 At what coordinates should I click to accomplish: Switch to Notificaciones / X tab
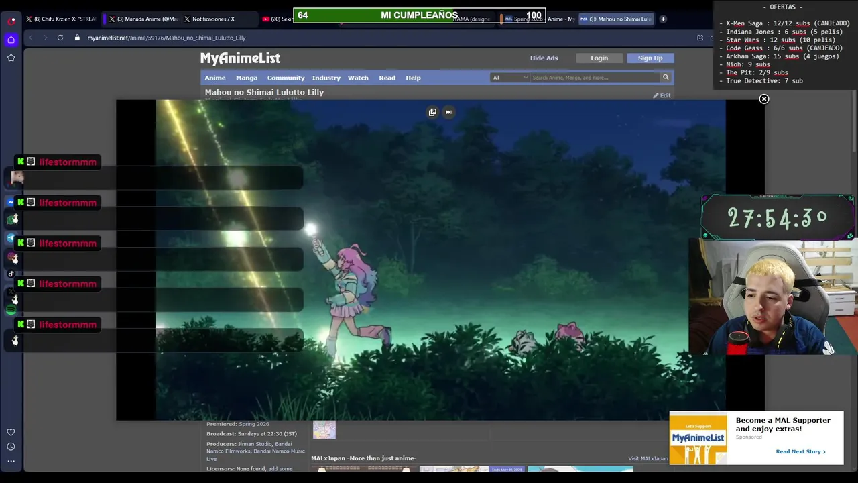point(218,19)
